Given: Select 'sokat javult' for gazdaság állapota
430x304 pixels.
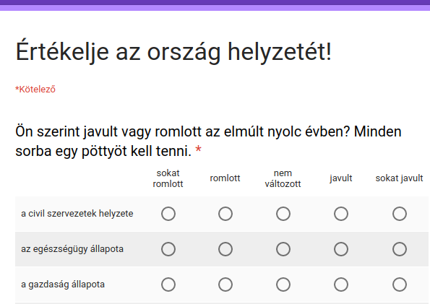Looking at the screenshot, I should click(x=399, y=285).
